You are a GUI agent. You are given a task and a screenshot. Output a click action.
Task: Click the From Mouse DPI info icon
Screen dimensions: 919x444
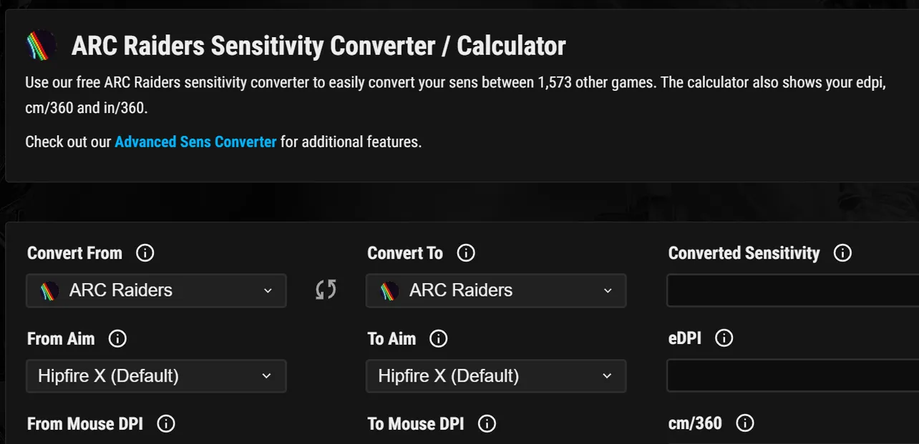(x=165, y=423)
